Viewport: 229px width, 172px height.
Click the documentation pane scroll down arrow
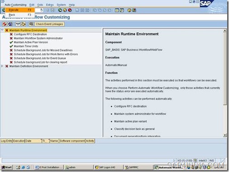click(x=225, y=135)
